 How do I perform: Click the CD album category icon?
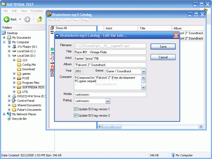(52, 49)
